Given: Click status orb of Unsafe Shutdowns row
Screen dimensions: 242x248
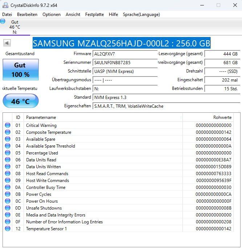Looking at the screenshot, I should coord(8,208).
